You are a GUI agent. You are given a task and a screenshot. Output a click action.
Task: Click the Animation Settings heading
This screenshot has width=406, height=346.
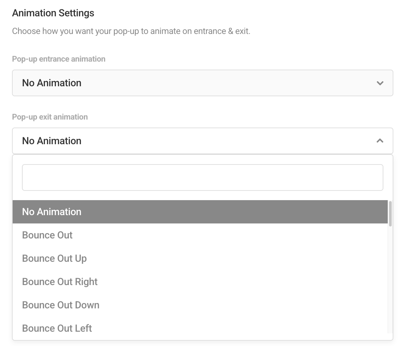tap(53, 13)
